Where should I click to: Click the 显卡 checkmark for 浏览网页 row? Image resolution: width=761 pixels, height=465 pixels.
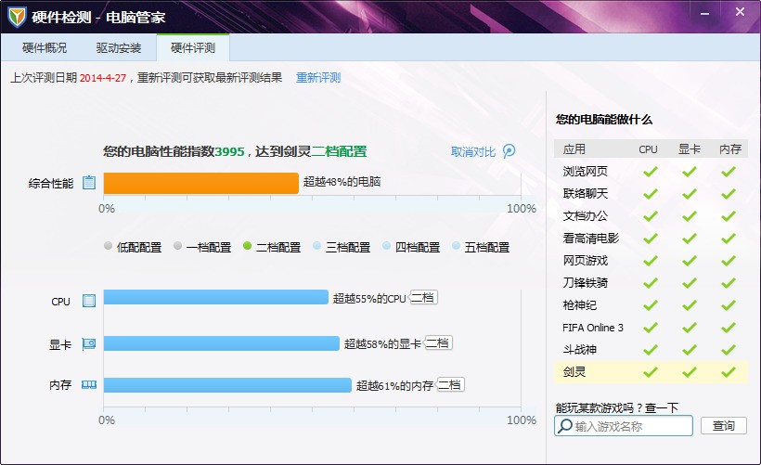click(690, 171)
